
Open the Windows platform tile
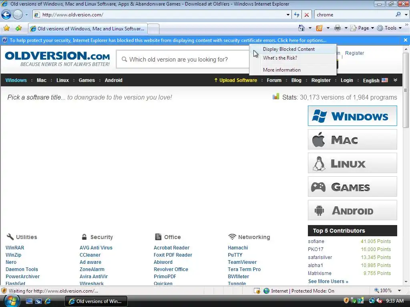pyautogui.click(x=352, y=116)
